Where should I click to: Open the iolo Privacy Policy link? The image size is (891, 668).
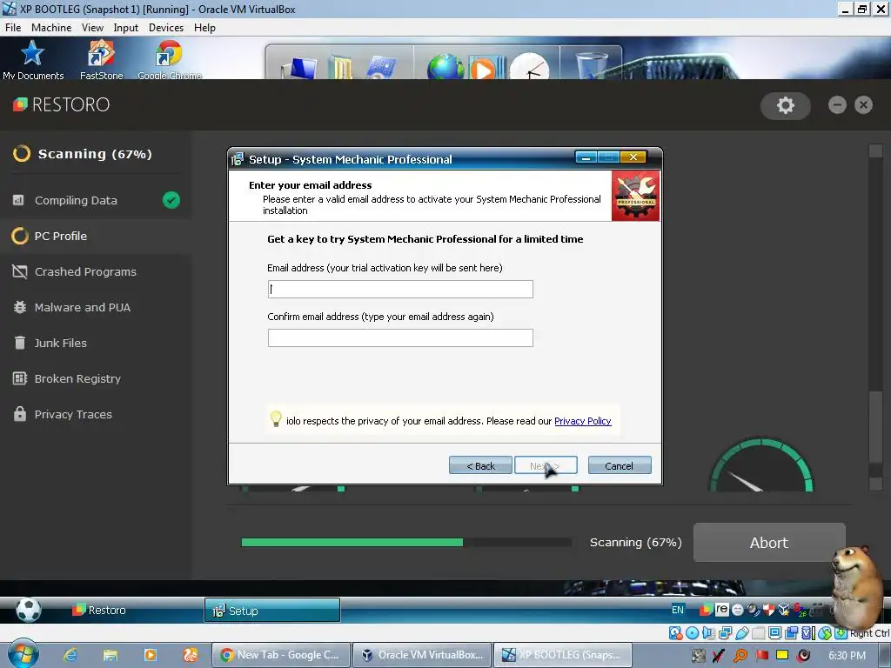pyautogui.click(x=582, y=421)
